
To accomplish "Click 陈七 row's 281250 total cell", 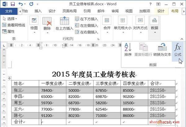I will pyautogui.click(x=162, y=116).
